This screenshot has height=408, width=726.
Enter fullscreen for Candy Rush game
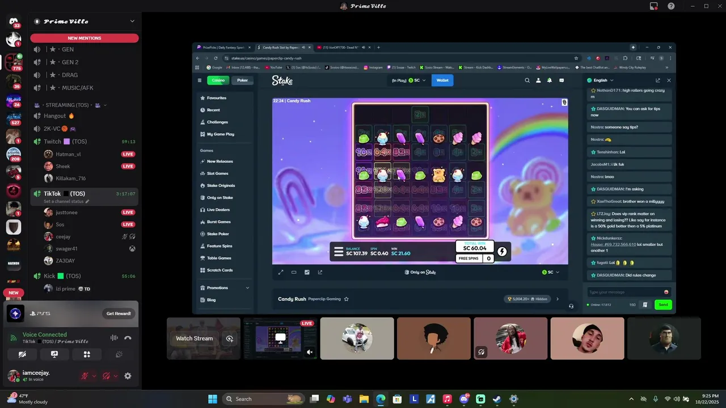click(280, 272)
